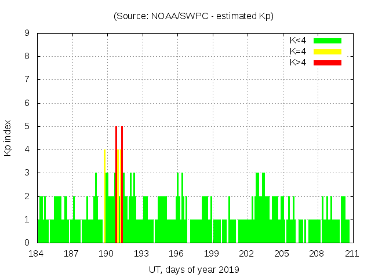
Task: Click y-axis tick label 5
Action: 27,126
